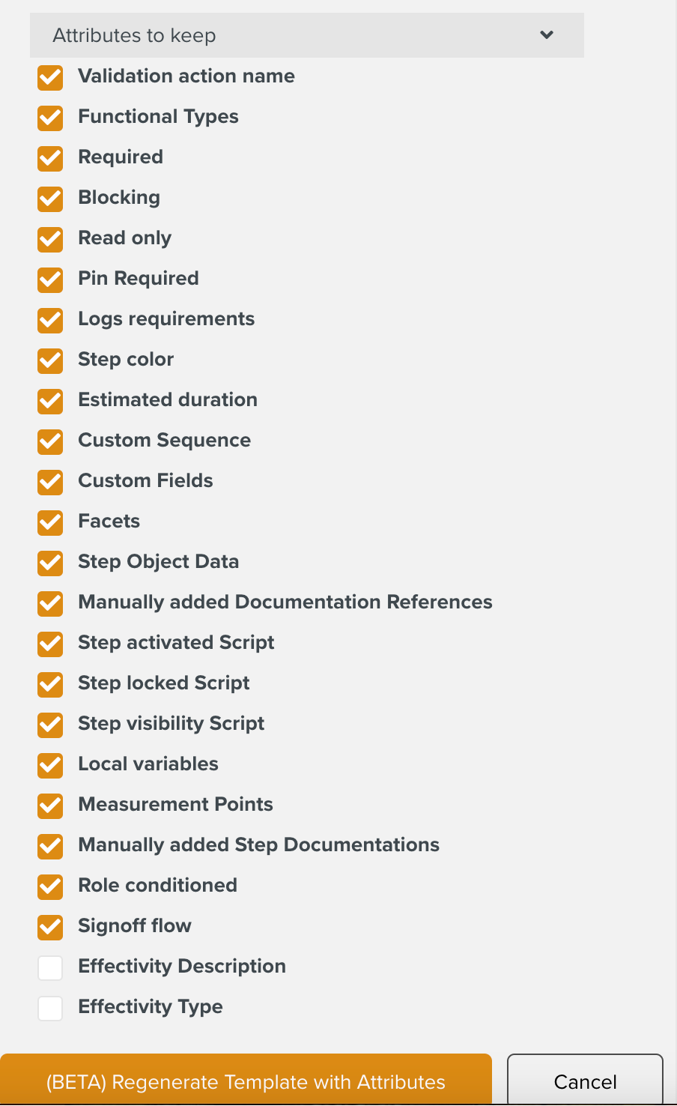This screenshot has width=677, height=1106.
Task: Disable Manually added Documentation References
Action: (x=49, y=603)
